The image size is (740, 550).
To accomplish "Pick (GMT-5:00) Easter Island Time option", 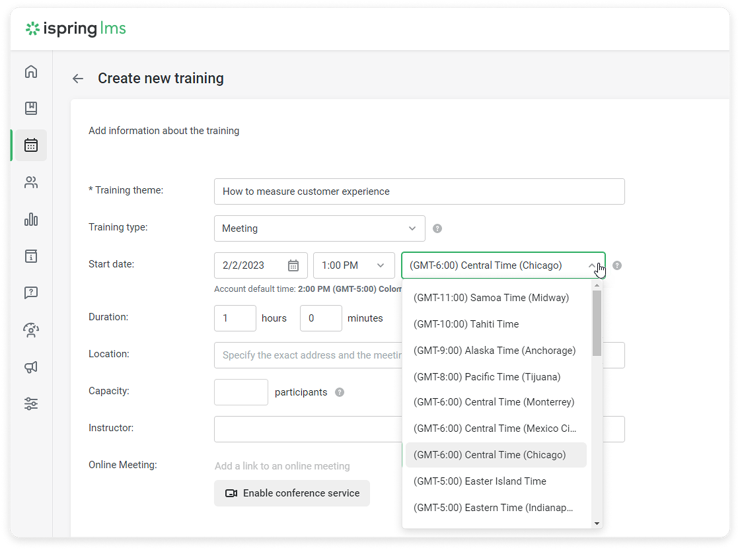I will tap(480, 481).
